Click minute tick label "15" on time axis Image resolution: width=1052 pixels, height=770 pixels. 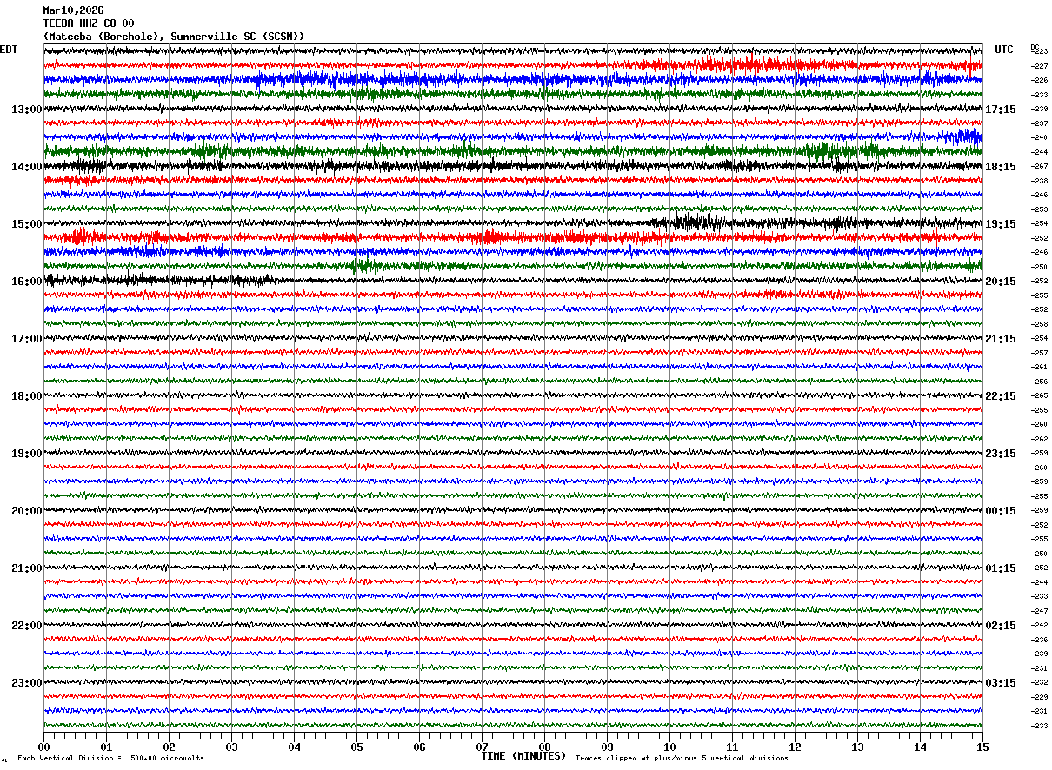tap(982, 747)
